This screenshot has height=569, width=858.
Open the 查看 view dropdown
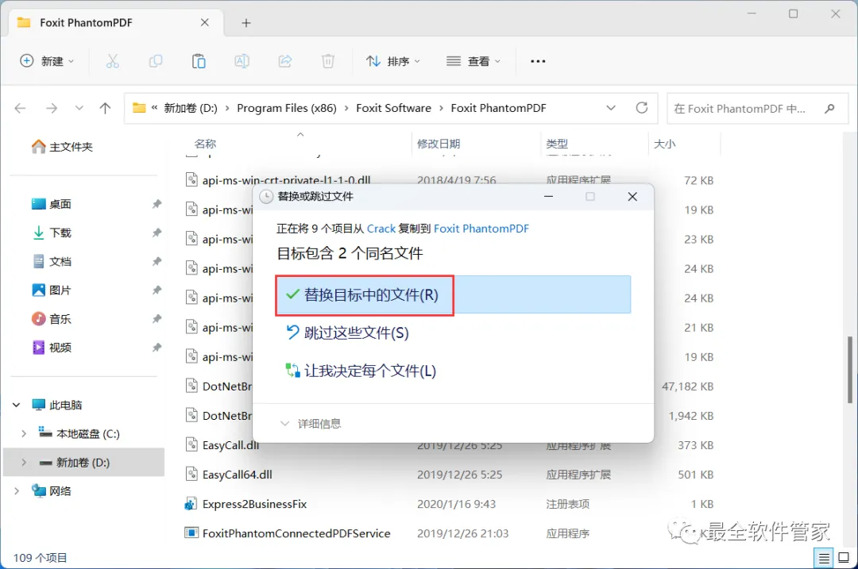(x=473, y=61)
